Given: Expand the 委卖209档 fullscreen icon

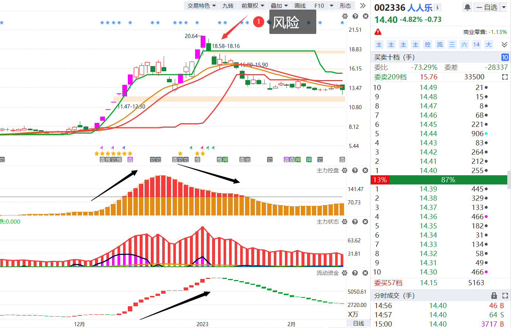Looking at the screenshot, I should (505, 77).
